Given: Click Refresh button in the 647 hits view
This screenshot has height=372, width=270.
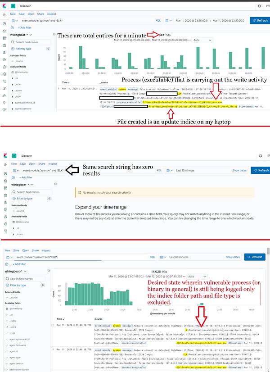Looking at the screenshot, I should click(x=260, y=21).
